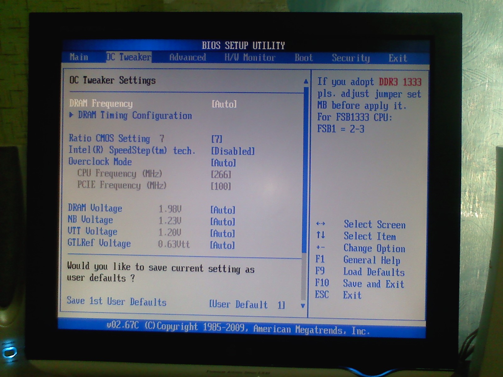Viewport: 503px width, 377px height.
Task: Click the American Megatrends copyright line
Action: 238,328
